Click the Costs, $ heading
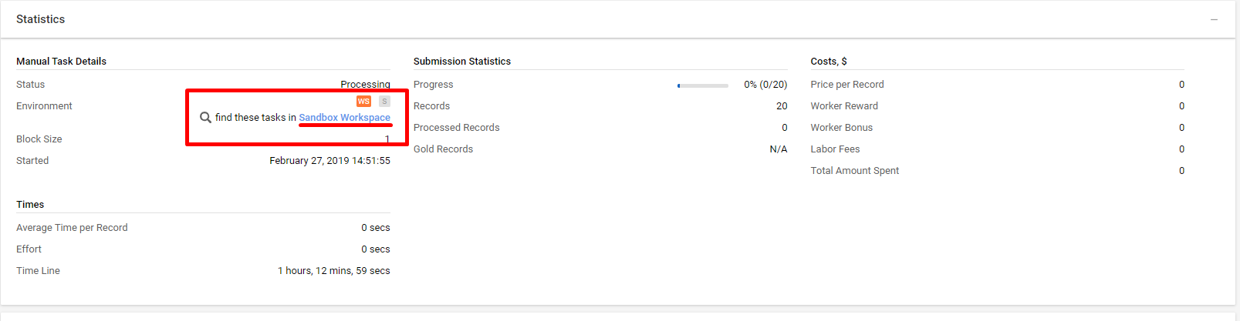This screenshot has height=321, width=1240. pyautogui.click(x=829, y=62)
